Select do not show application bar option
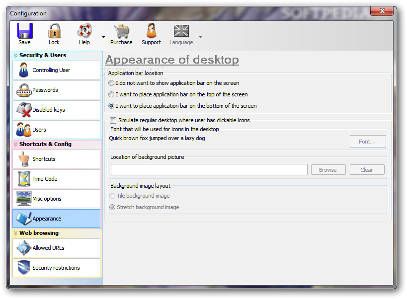The width and height of the screenshot is (407, 299). [111, 83]
